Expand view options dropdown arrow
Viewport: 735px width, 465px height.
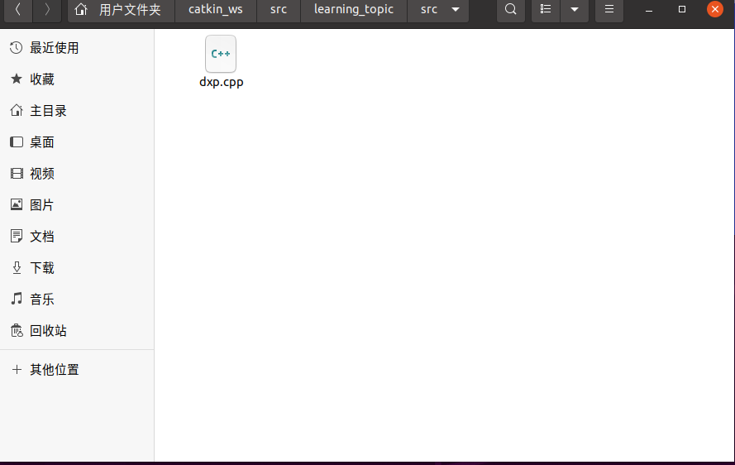pyautogui.click(x=575, y=9)
